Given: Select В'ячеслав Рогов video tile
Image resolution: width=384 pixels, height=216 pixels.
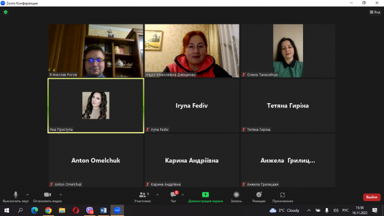Looking at the screenshot, I should click(96, 50).
